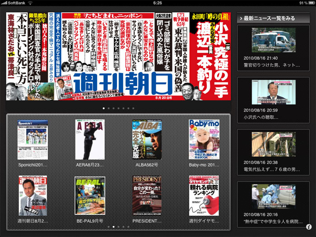
Task: Tap timestamp 2010/08/16 21:40
Action: tap(260, 58)
